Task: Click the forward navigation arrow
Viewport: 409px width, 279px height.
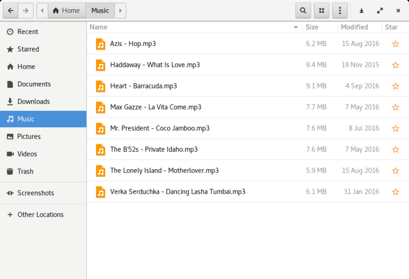Action: tap(26, 10)
